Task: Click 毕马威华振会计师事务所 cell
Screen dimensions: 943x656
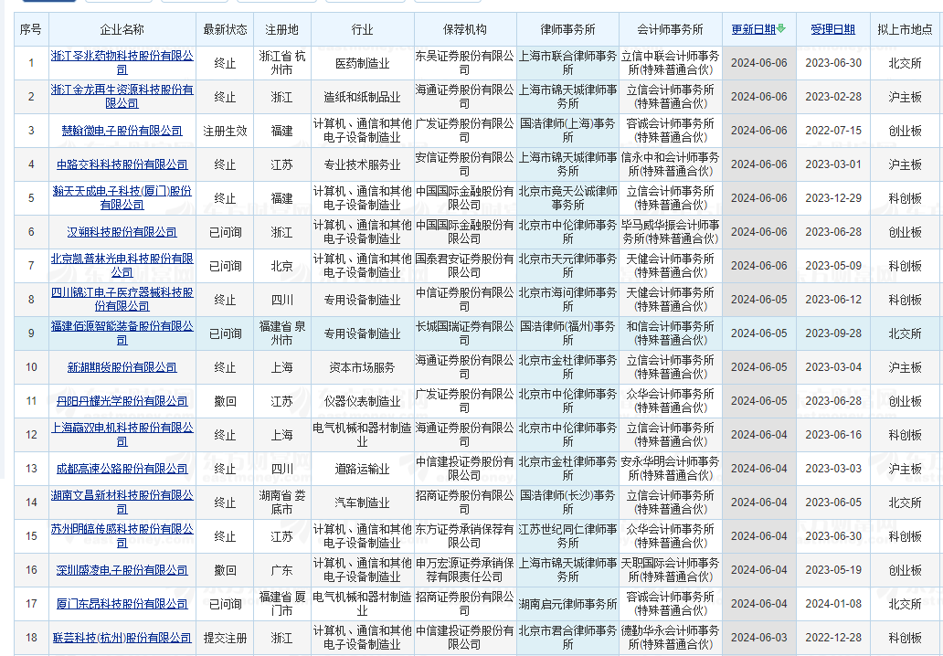Action: click(671, 232)
